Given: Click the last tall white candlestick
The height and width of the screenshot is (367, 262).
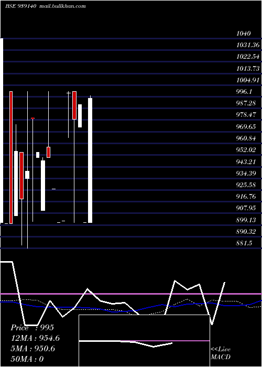Looking at the screenshot, I should pyautogui.click(x=90, y=160).
